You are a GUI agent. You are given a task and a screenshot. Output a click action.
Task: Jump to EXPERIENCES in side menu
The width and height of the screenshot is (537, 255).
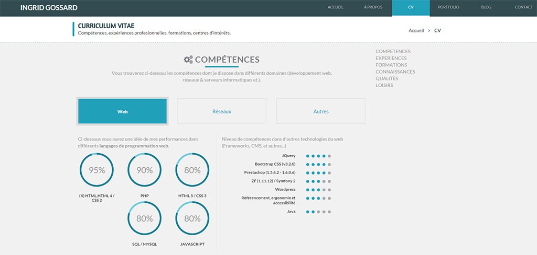[x=391, y=59]
